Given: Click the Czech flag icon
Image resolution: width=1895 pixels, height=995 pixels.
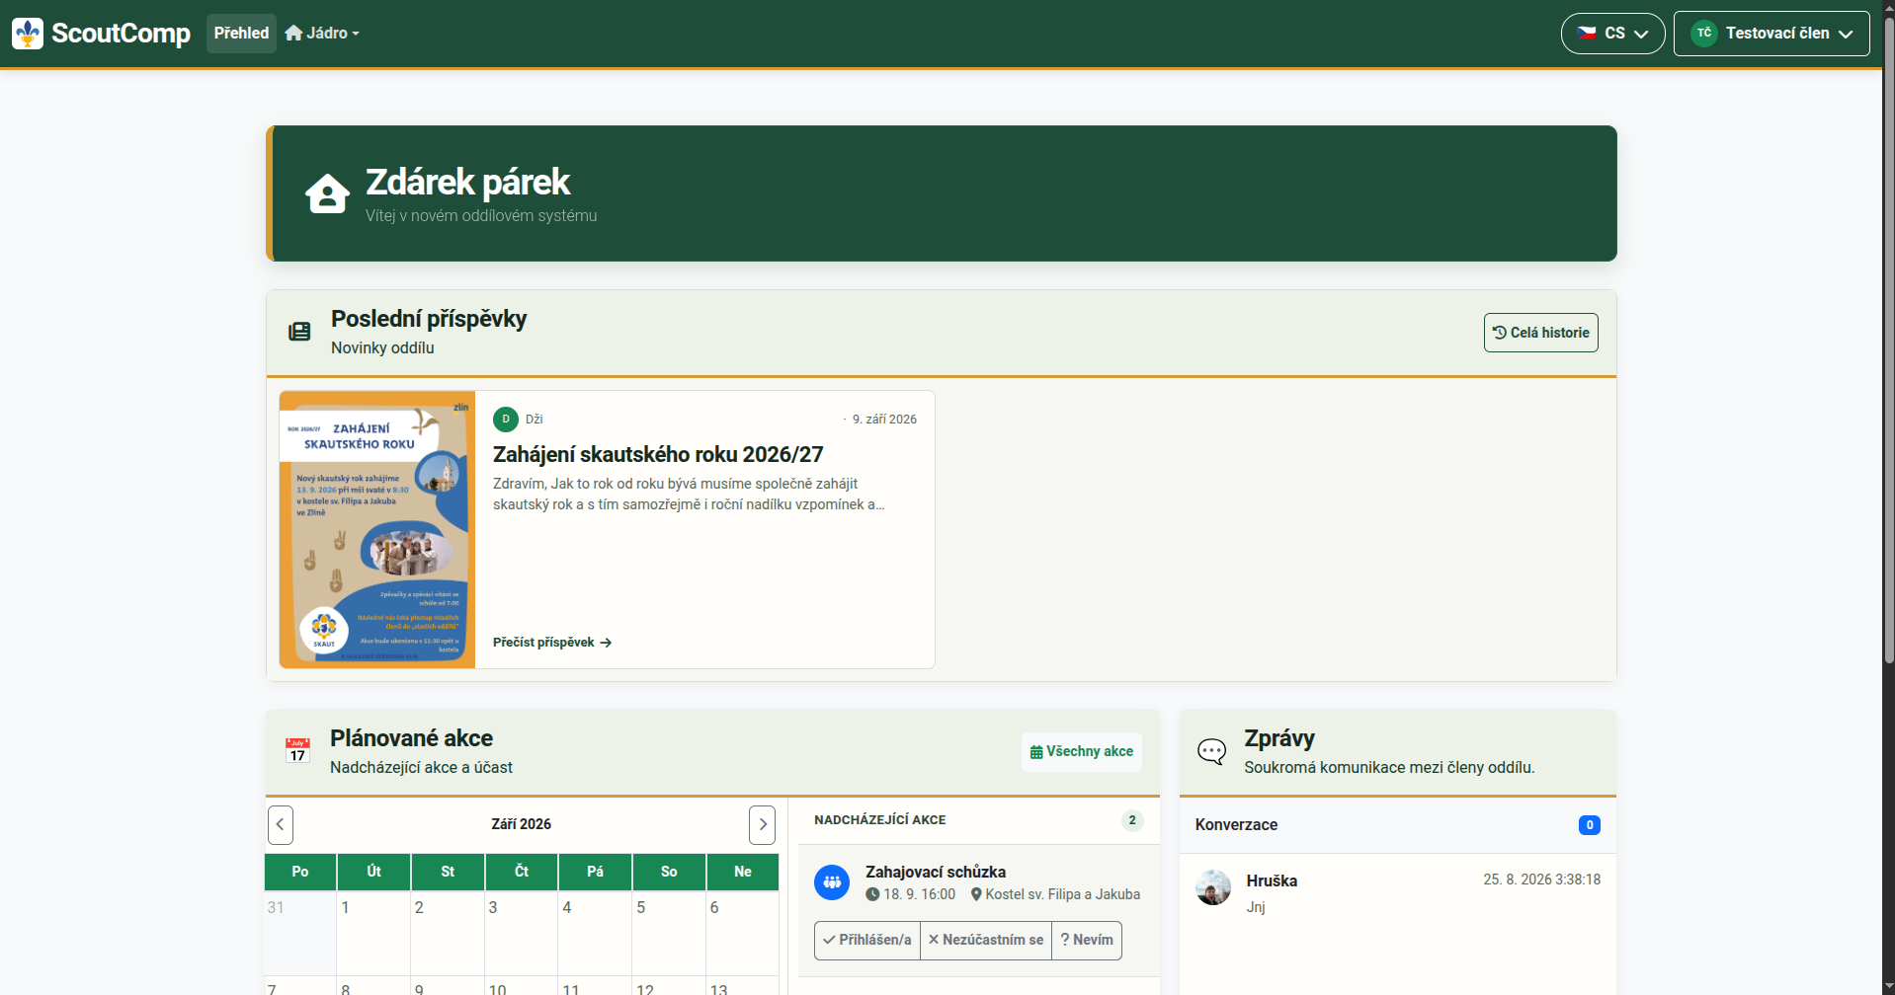Looking at the screenshot, I should [x=1587, y=34].
